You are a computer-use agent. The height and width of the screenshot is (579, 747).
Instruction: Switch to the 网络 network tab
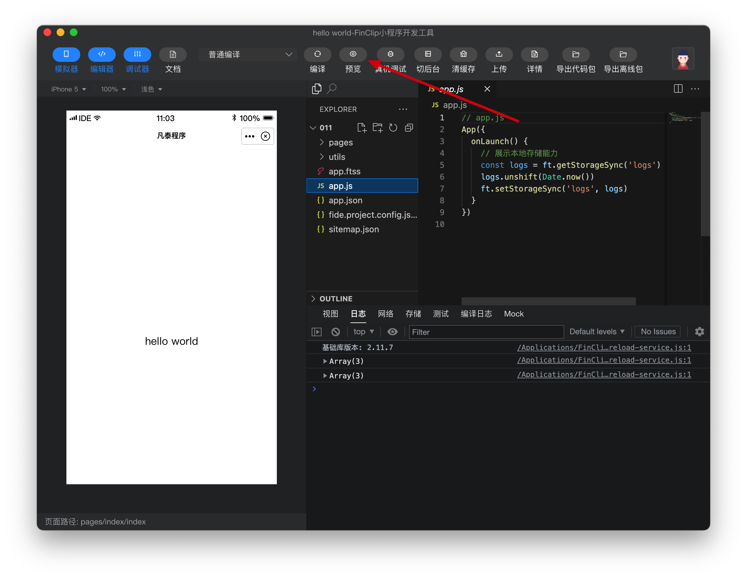385,314
